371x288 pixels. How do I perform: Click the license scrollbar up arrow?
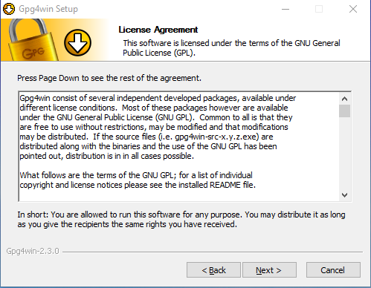point(344,99)
